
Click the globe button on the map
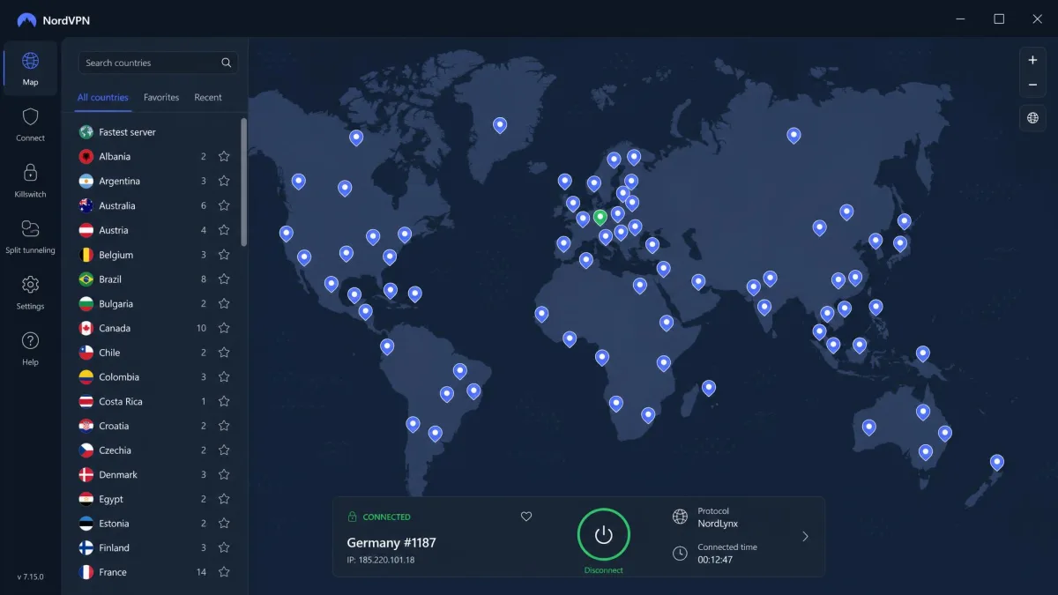pos(1032,118)
